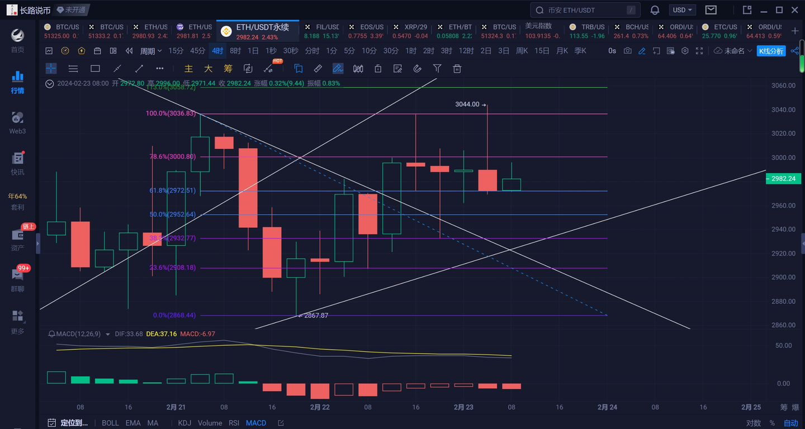Image resolution: width=805 pixels, height=429 pixels.
Task: Click the 61.8%(2972.51) Fibonacci level label
Action: (x=173, y=190)
